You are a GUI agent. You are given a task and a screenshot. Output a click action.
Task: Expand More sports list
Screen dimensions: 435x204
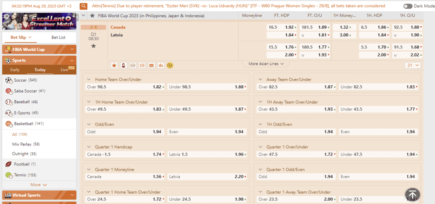pyautogui.click(x=39, y=185)
